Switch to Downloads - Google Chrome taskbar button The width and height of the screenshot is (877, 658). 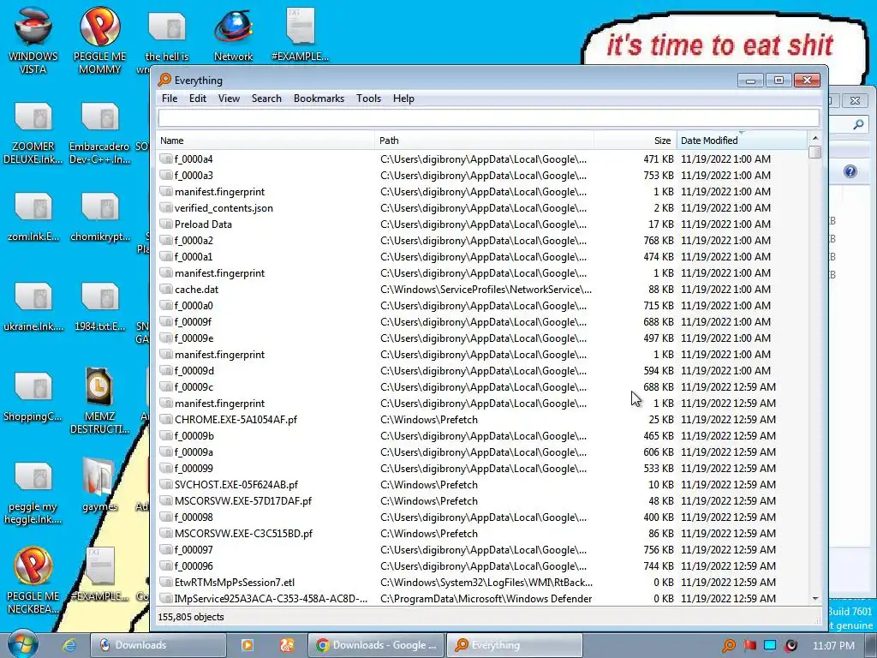pyautogui.click(x=376, y=645)
